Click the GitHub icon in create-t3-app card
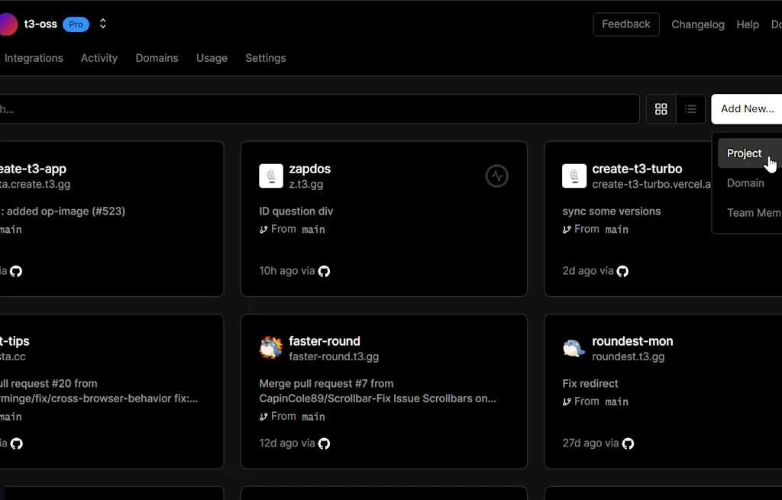The width and height of the screenshot is (782, 500). point(16,271)
